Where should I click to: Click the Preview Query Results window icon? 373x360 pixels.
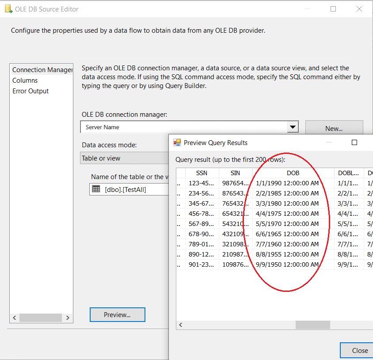[177, 142]
